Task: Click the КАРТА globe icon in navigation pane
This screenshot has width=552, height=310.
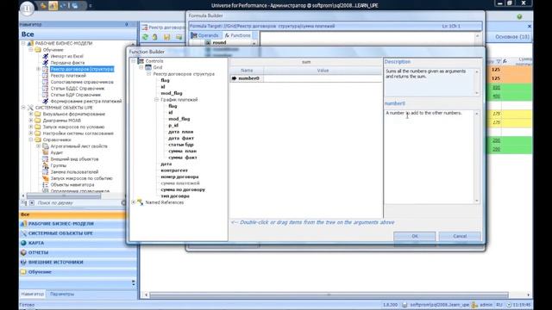Action: coord(23,243)
